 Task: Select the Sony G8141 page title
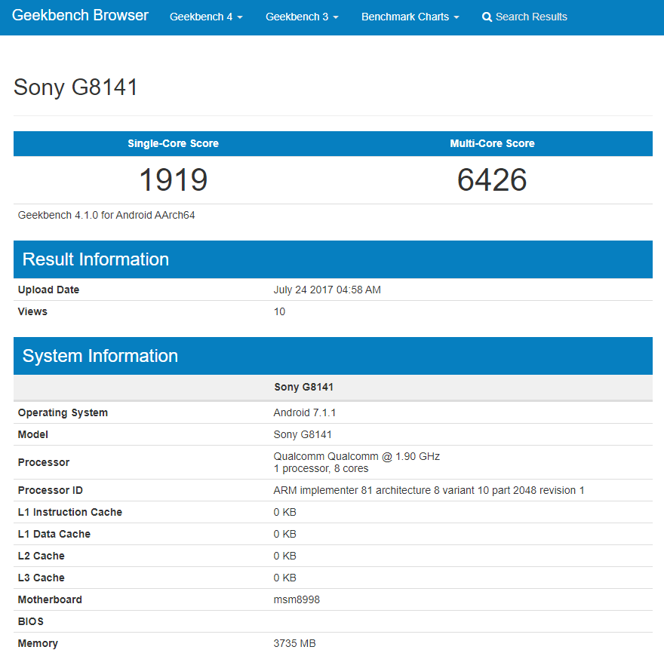click(x=75, y=87)
